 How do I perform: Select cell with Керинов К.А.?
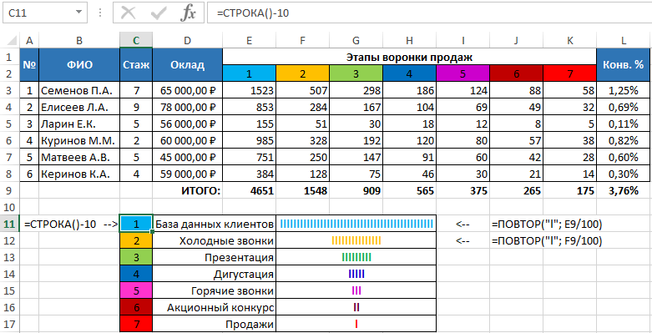click(x=79, y=174)
